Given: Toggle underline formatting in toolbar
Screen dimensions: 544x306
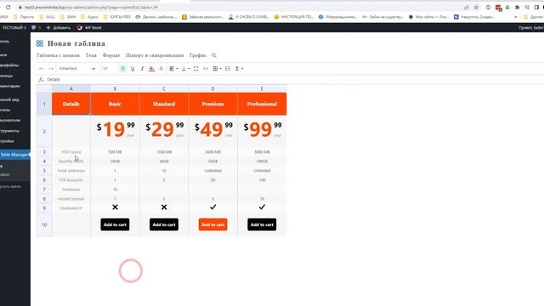Looking at the screenshot, I should click(x=133, y=69).
